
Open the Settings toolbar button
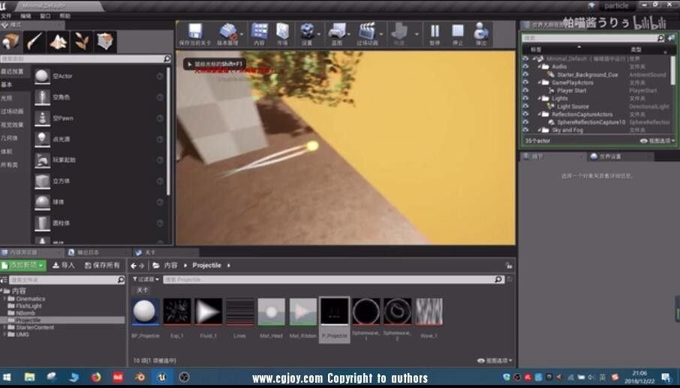coord(307,34)
